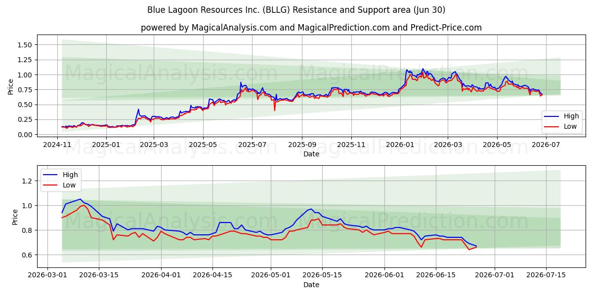Click the top chart y-axis value '0.50'
The image size is (593, 296).
coord(25,105)
